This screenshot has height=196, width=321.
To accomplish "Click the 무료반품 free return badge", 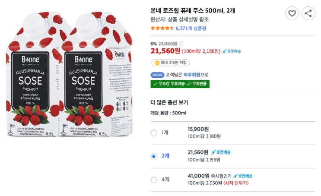I will pos(197,84).
